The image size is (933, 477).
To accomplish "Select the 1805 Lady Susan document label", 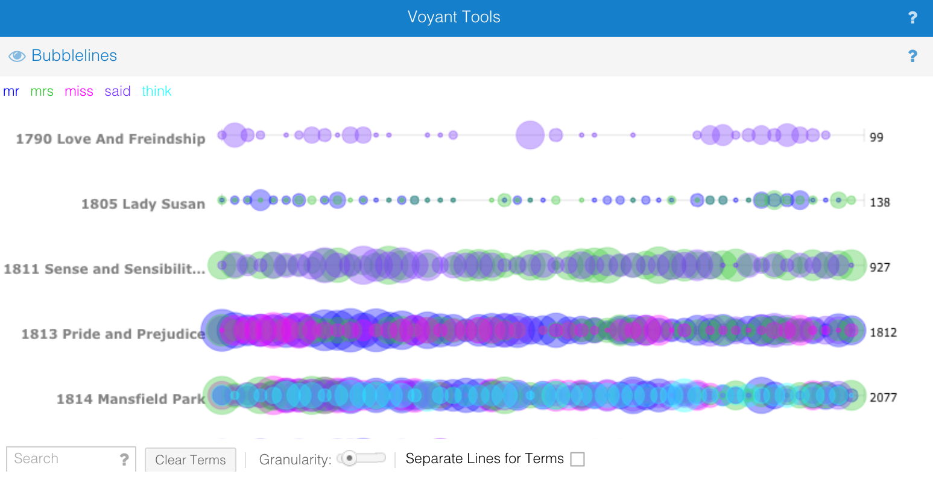I will (143, 204).
